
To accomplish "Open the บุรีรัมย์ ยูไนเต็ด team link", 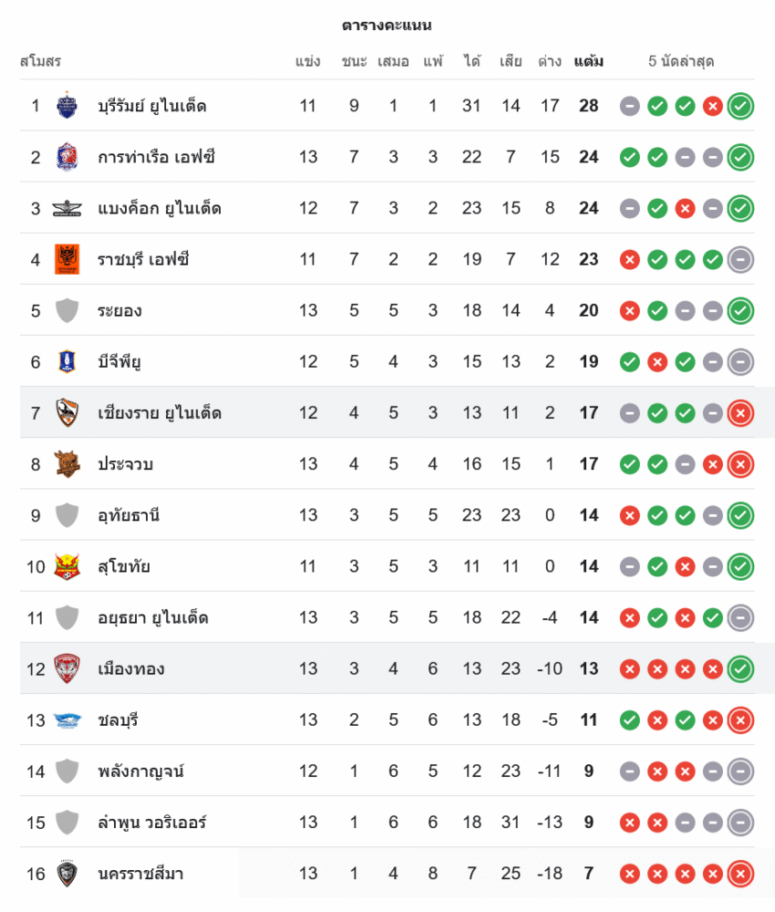I will pyautogui.click(x=152, y=106).
